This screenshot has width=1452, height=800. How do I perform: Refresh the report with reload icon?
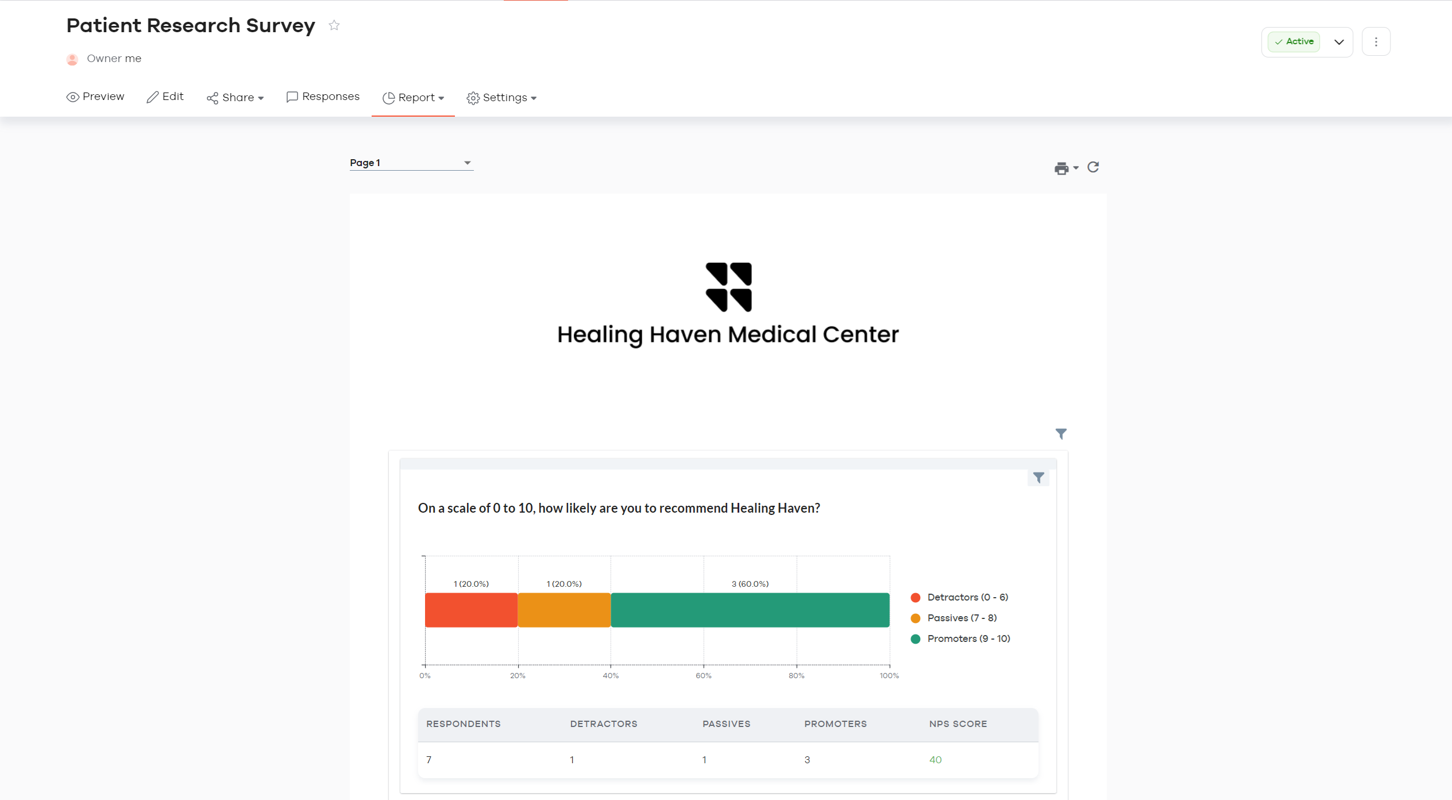coord(1093,167)
